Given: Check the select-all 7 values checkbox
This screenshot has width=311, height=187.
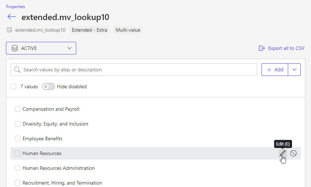Looking at the screenshot, I should point(13,86).
